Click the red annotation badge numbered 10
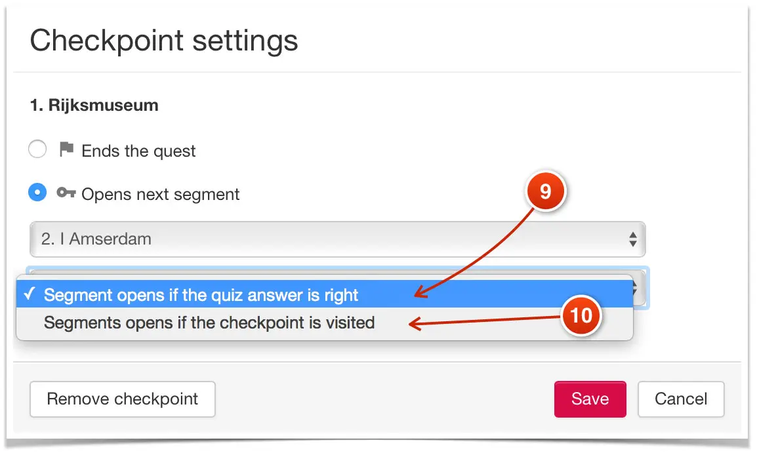 point(581,315)
